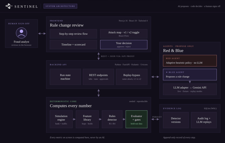Select the System Architecture badge
The image size is (225, 143).
[x=60, y=6]
